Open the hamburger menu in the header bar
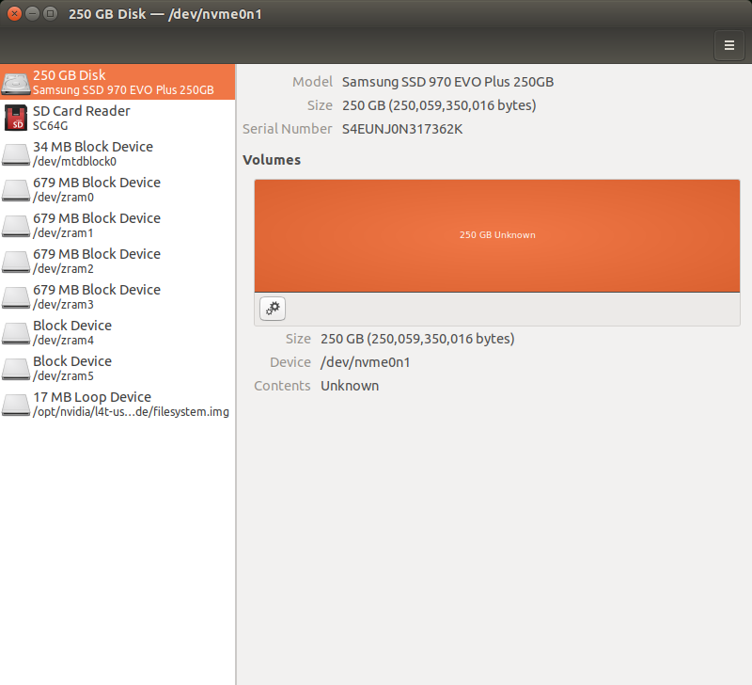 729,44
